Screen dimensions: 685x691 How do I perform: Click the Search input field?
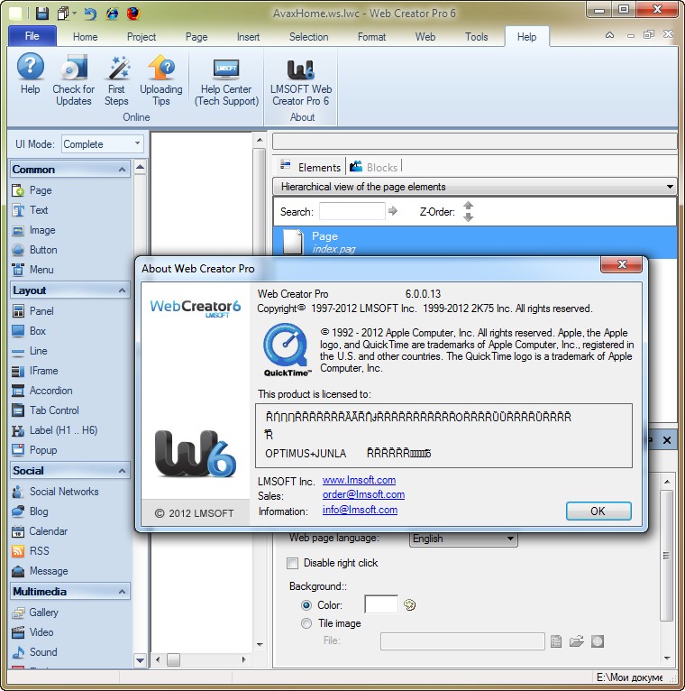tap(352, 211)
